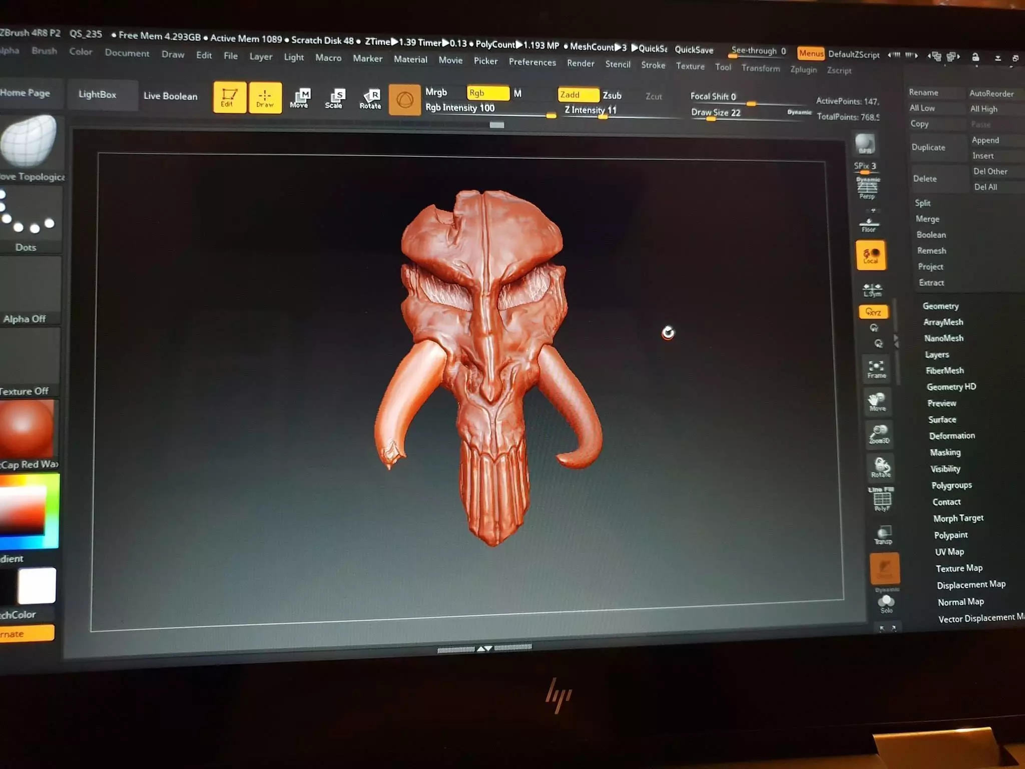Viewport: 1025px width, 769px height.
Task: Toggle Solo mode icon
Action: tap(886, 603)
